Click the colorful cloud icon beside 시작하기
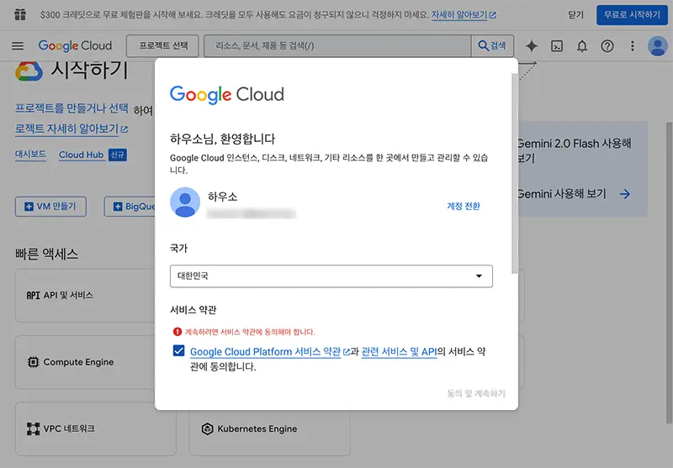 (x=29, y=71)
